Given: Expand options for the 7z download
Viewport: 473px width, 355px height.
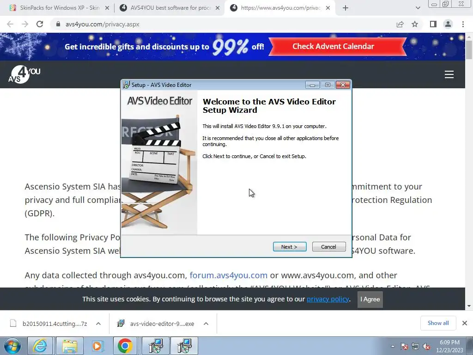Looking at the screenshot, I should 98,324.
